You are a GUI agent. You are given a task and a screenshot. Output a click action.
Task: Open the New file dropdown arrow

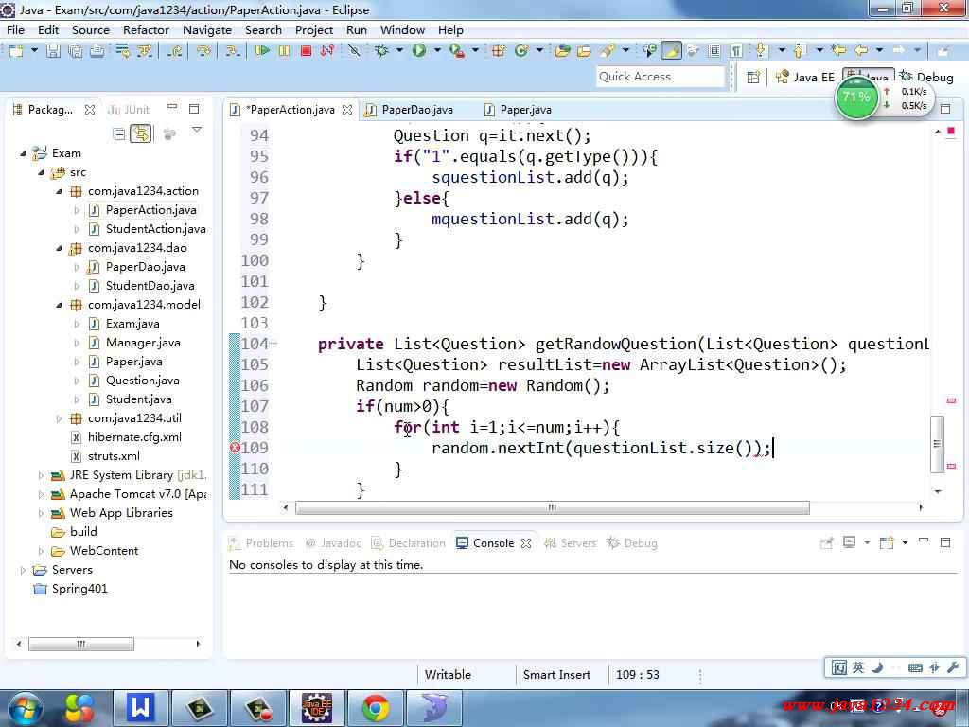click(x=34, y=51)
